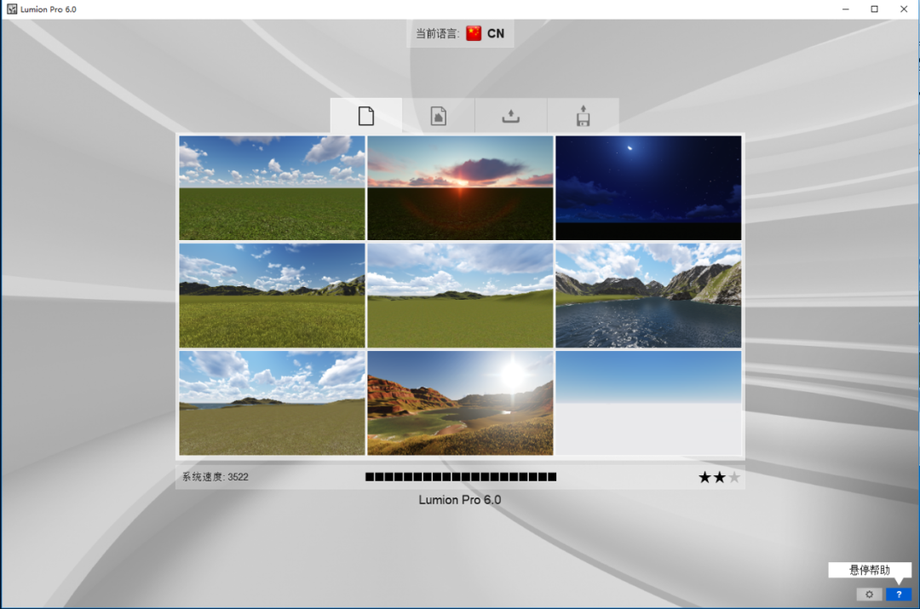The image size is (920, 609).
Task: Select rolling green hills scene thumbnail
Action: click(460, 296)
